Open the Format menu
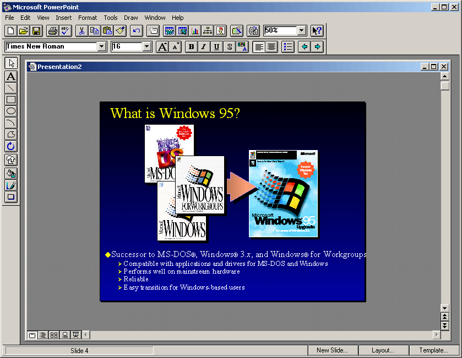 click(x=88, y=18)
